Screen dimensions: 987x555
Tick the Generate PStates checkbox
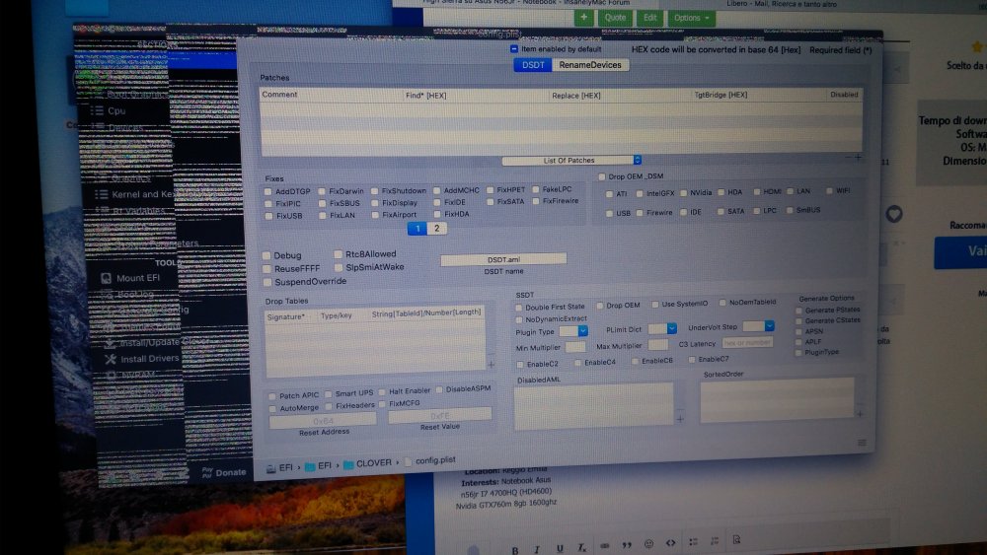point(798,311)
